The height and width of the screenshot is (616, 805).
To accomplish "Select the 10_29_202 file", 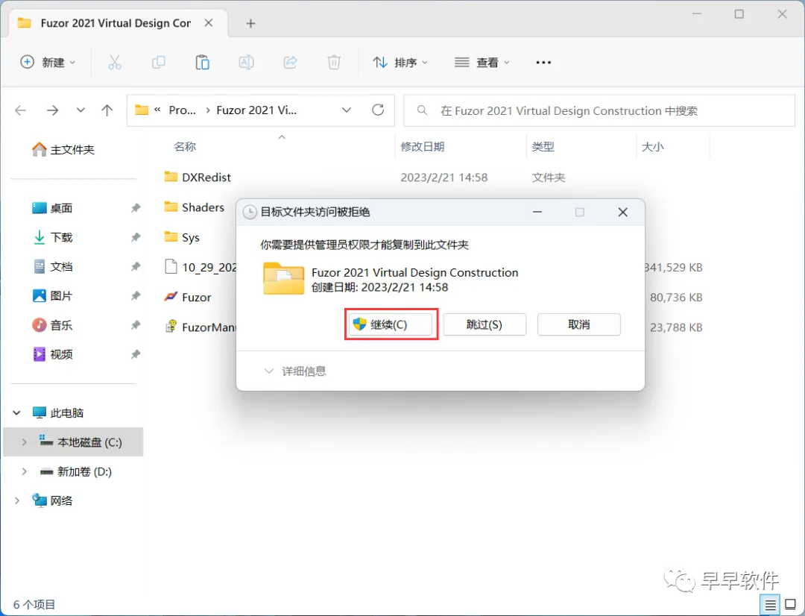I will coord(200,267).
